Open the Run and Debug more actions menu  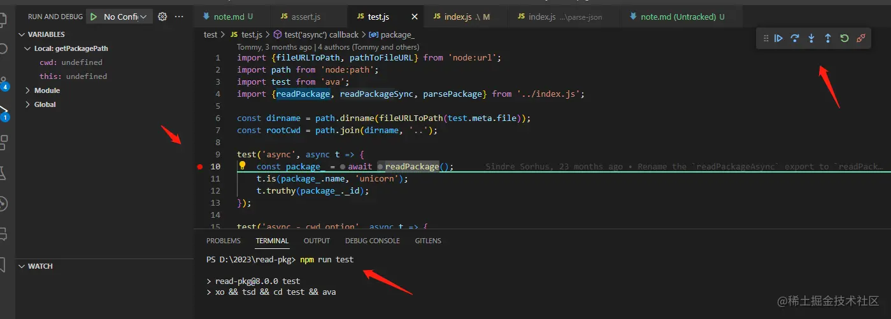point(179,17)
